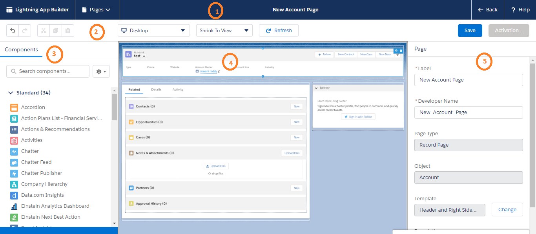The image size is (536, 234).
Task: Select the Chatter Publisher component icon
Action: point(14,173)
